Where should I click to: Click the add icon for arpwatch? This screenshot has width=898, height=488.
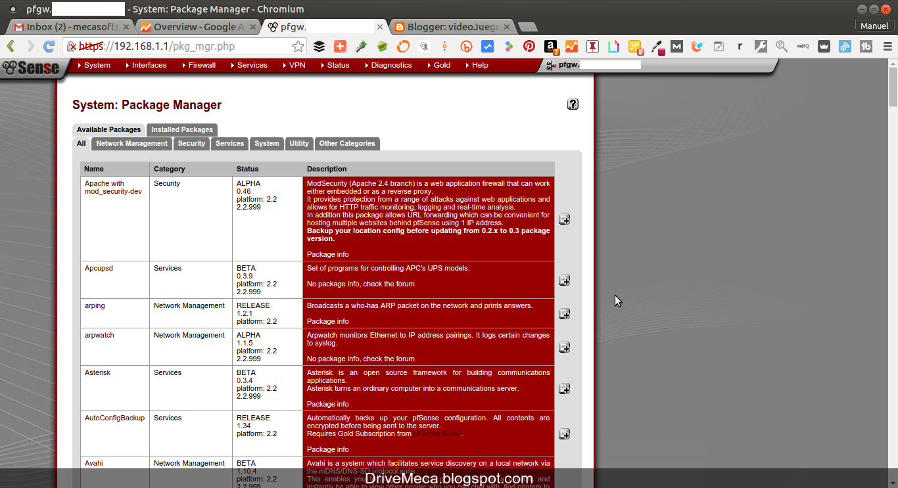coord(564,347)
